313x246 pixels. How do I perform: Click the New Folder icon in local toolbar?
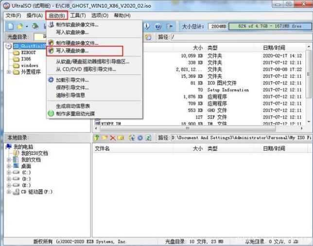click(105, 137)
